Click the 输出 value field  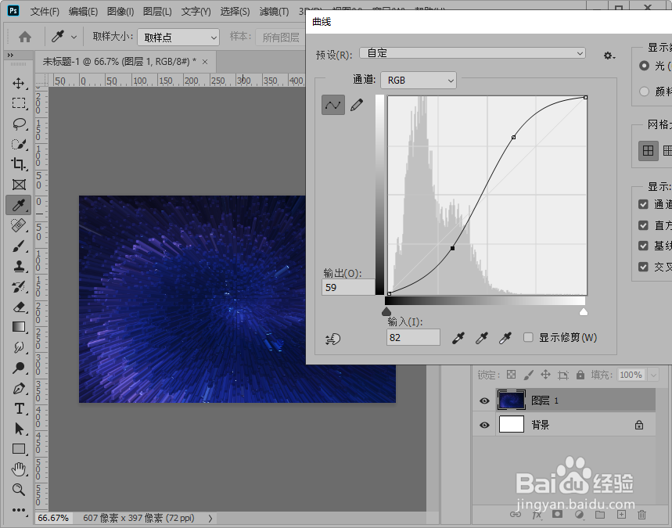pos(348,287)
